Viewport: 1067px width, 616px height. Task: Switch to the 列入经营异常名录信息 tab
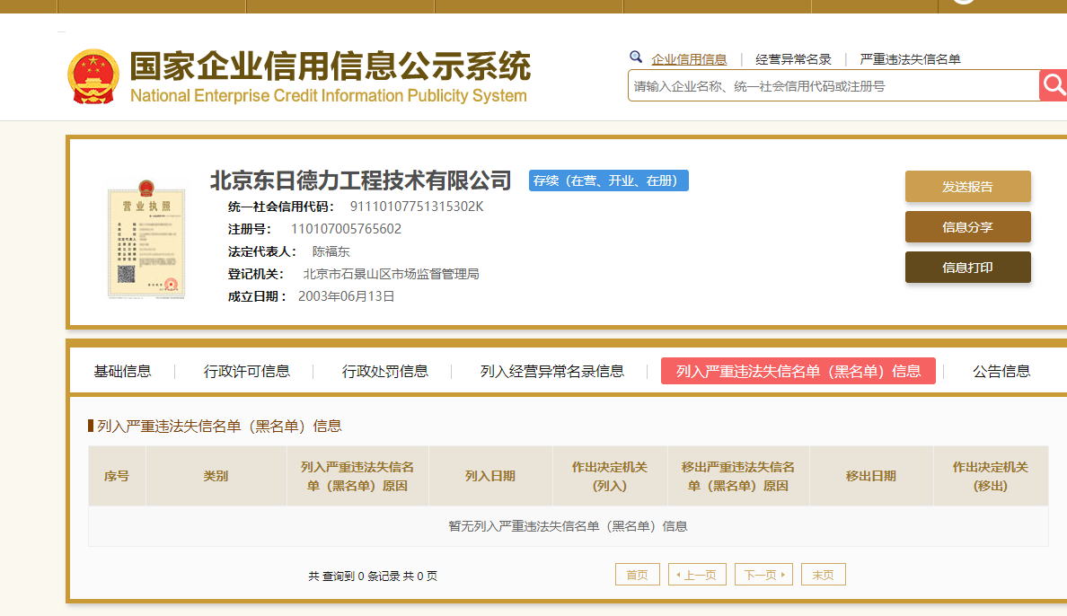click(x=551, y=371)
